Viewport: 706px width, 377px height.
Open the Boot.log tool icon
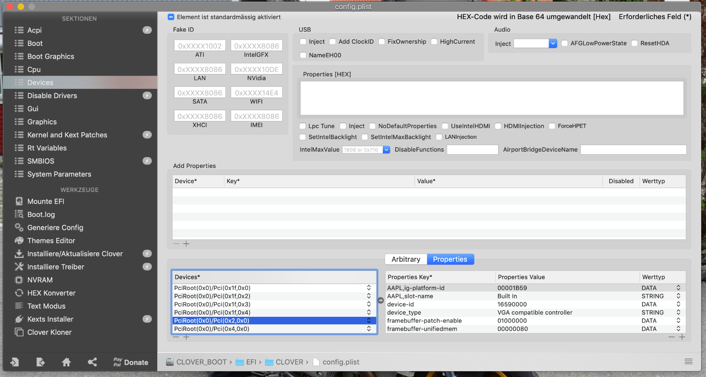tap(19, 214)
